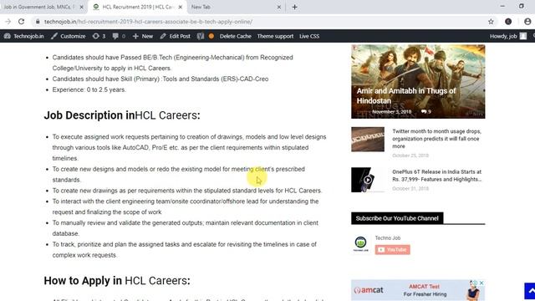Viewport: 535px width, 301px height.
Task: Click the How to Apply in HCL Careers heading
Action: point(117,281)
